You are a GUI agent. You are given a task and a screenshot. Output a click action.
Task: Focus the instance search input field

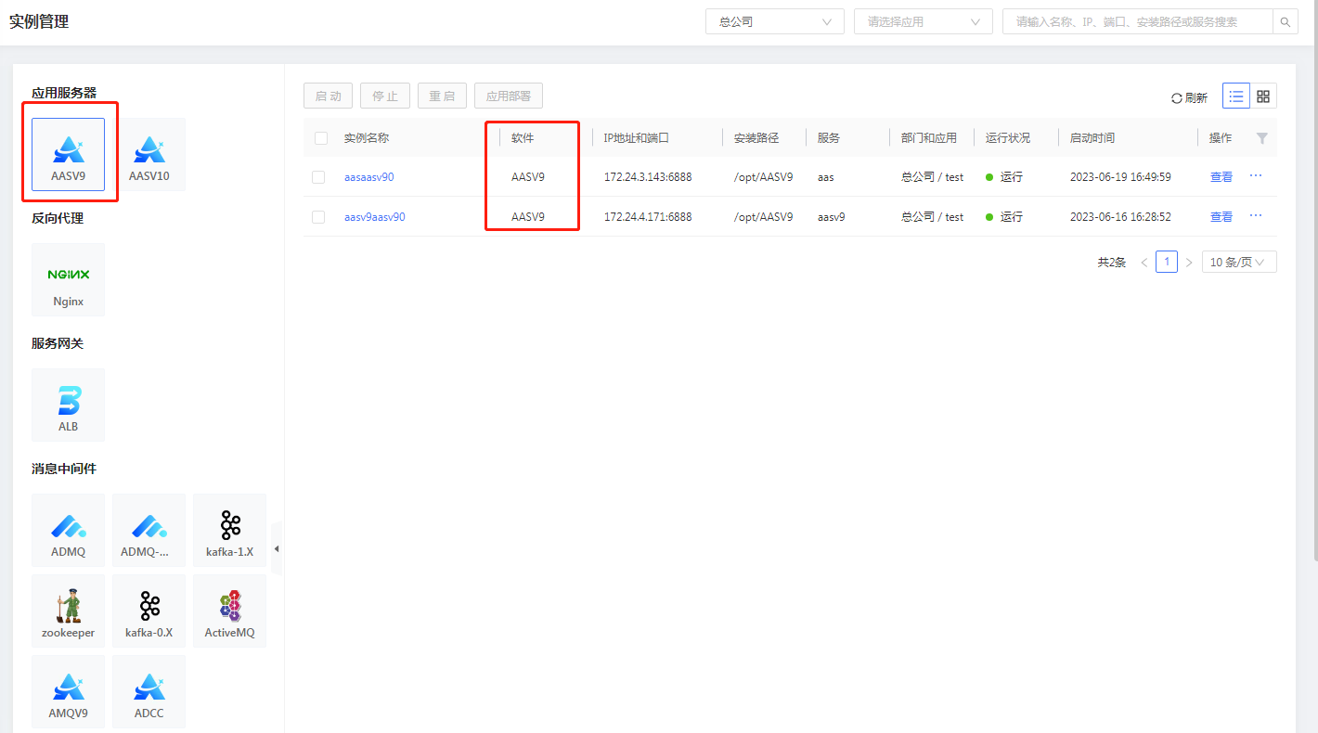click(1138, 21)
